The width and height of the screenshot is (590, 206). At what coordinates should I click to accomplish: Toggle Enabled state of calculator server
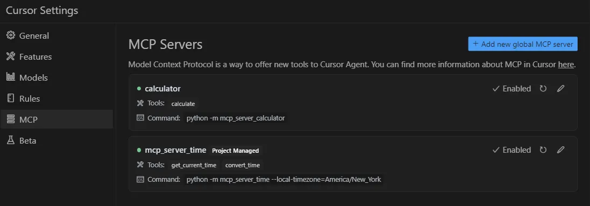(x=511, y=89)
